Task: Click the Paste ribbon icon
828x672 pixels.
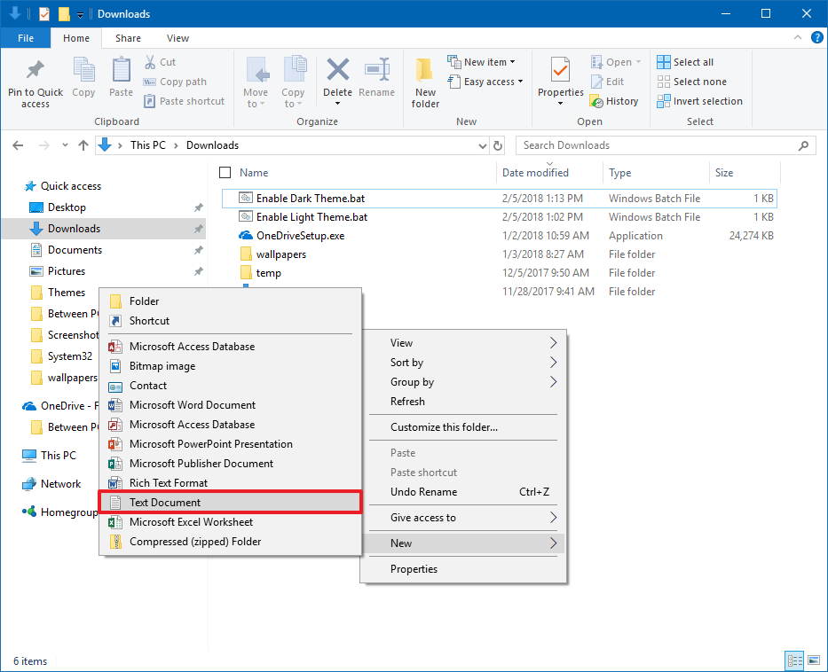Action: point(121,70)
